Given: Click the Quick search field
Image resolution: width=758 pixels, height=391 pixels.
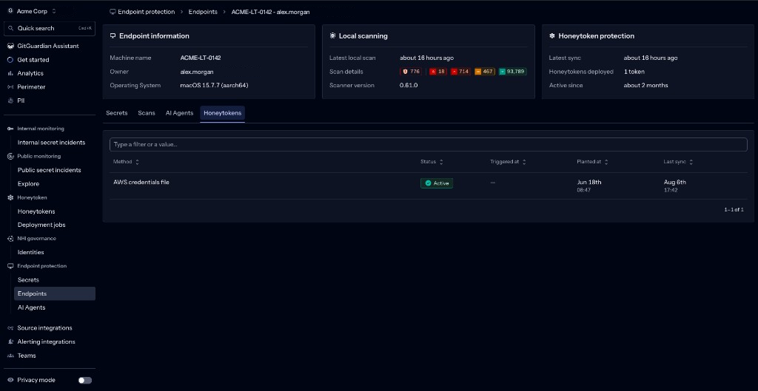Looking at the screenshot, I should (x=50, y=29).
